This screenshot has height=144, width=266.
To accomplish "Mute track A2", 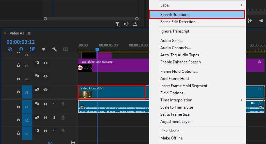I will tap(45, 117).
